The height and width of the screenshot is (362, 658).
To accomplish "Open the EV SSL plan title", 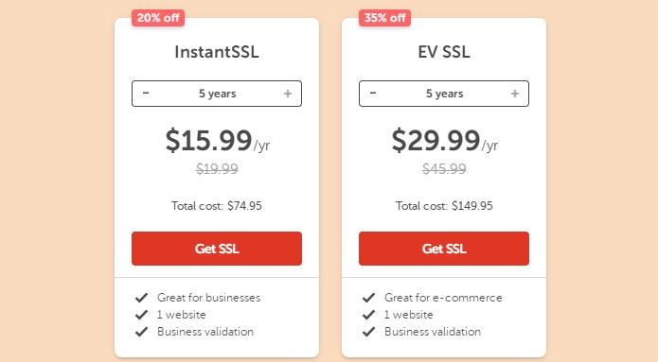I will pos(444,52).
